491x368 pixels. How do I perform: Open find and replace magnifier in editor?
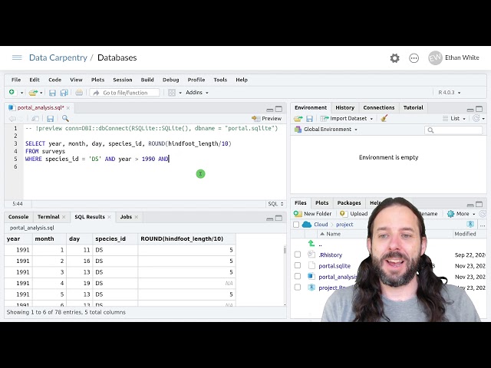tap(65, 118)
